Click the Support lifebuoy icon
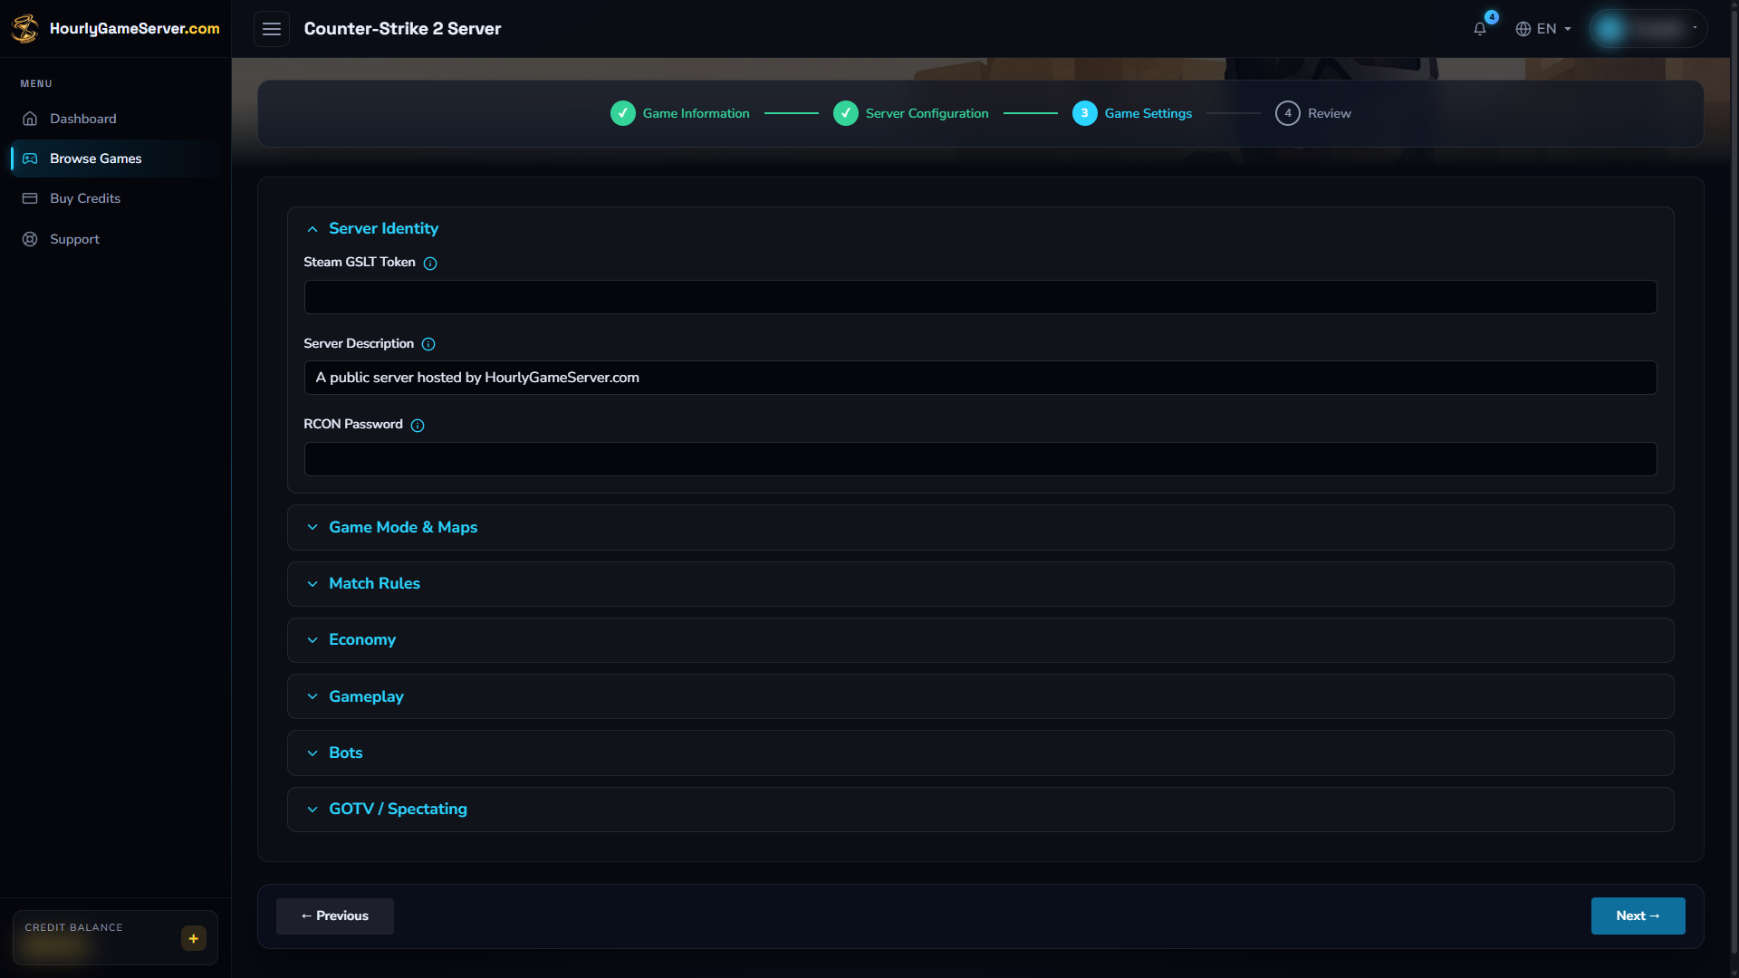This screenshot has height=978, width=1739. coord(30,239)
